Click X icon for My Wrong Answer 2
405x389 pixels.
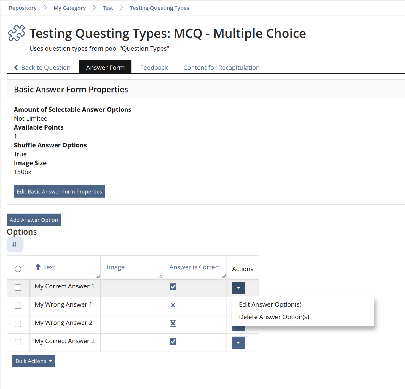pos(173,323)
